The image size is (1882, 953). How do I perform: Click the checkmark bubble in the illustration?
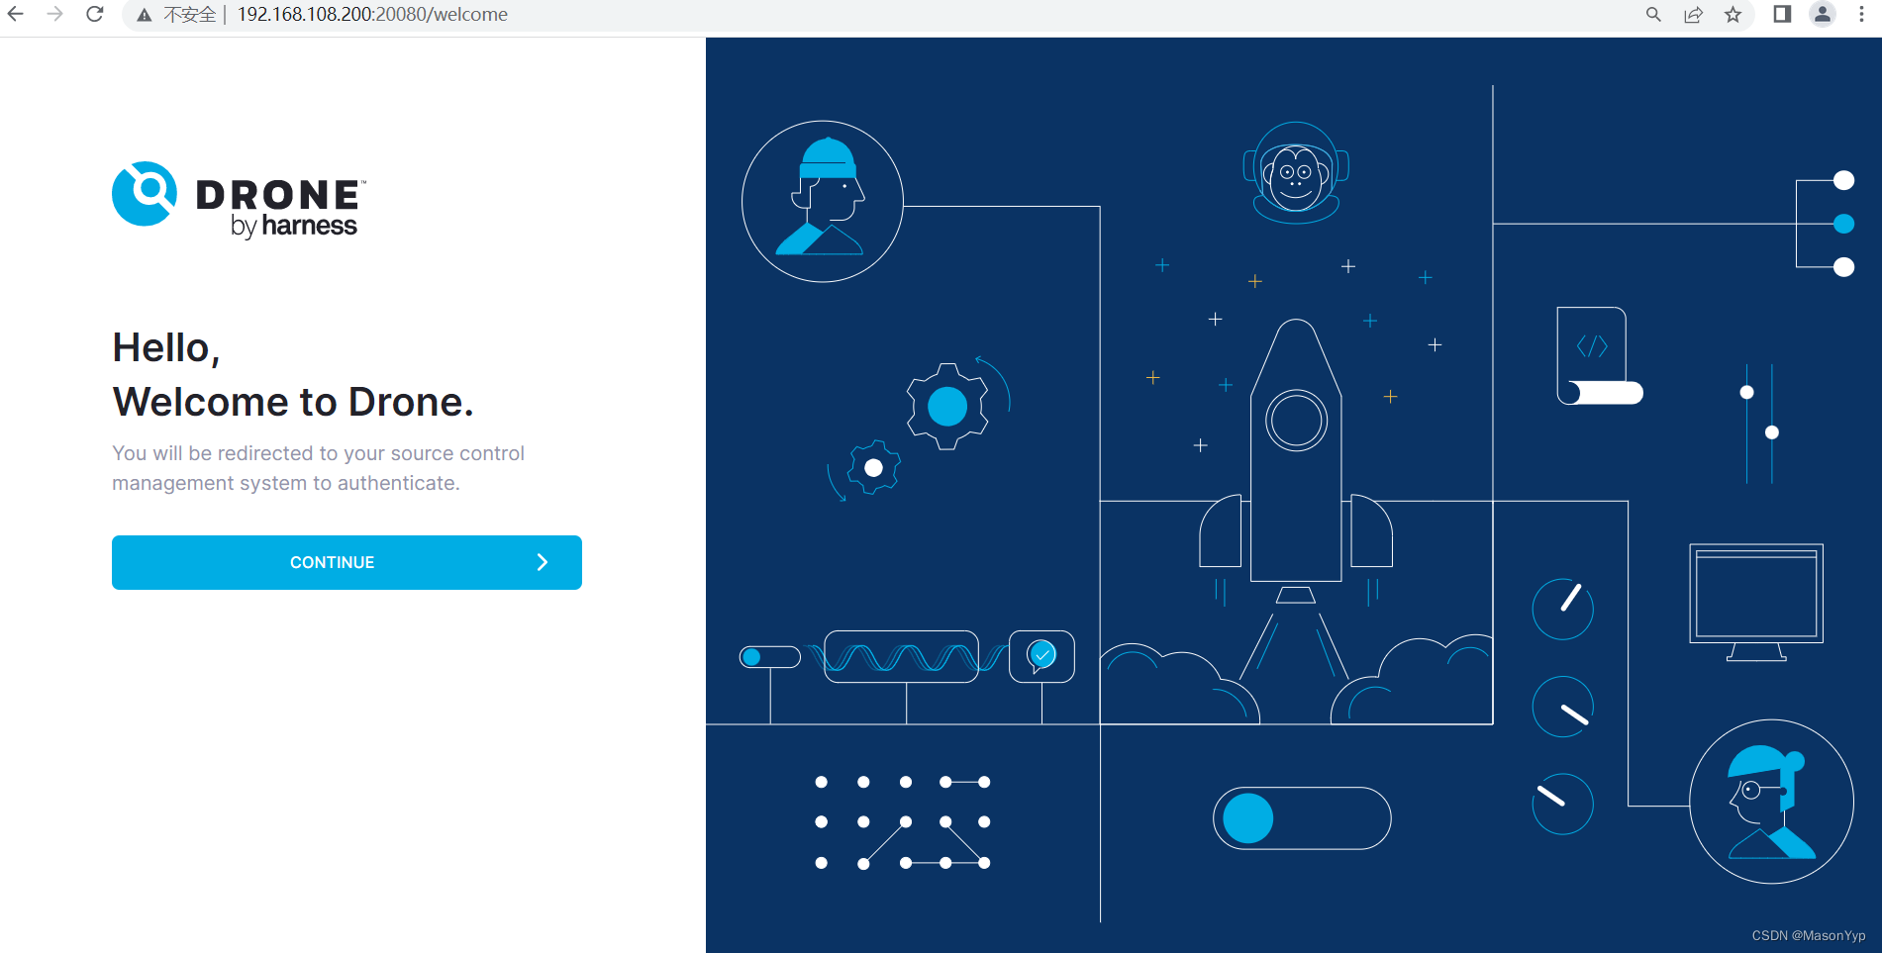pos(1041,653)
